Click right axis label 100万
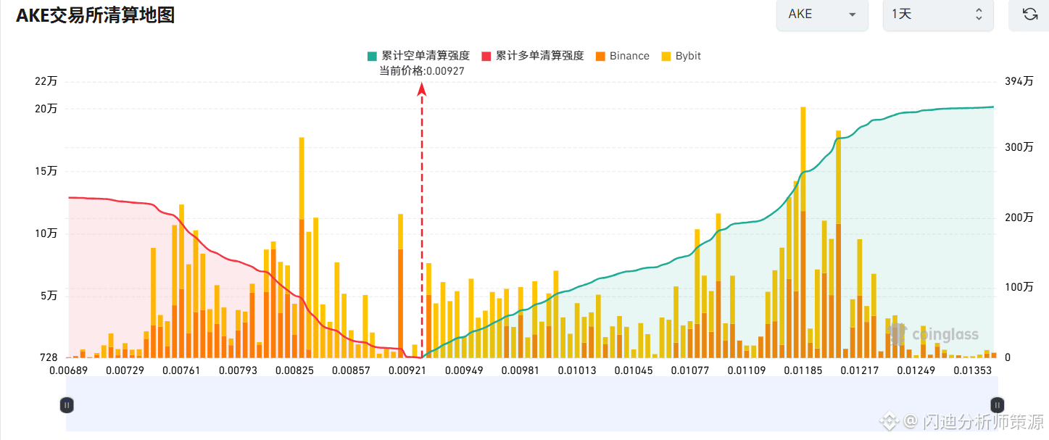 1019,288
